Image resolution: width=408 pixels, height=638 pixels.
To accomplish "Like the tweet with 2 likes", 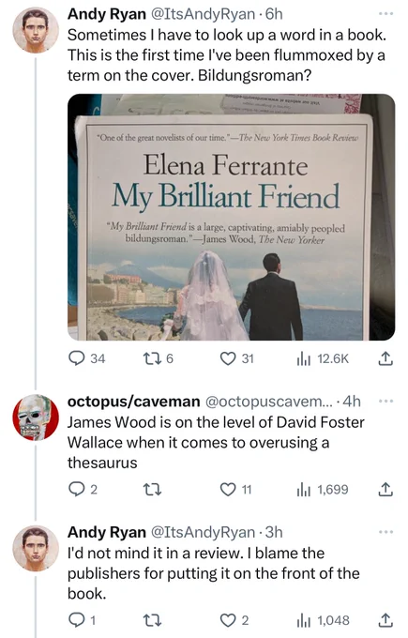I will tap(234, 620).
